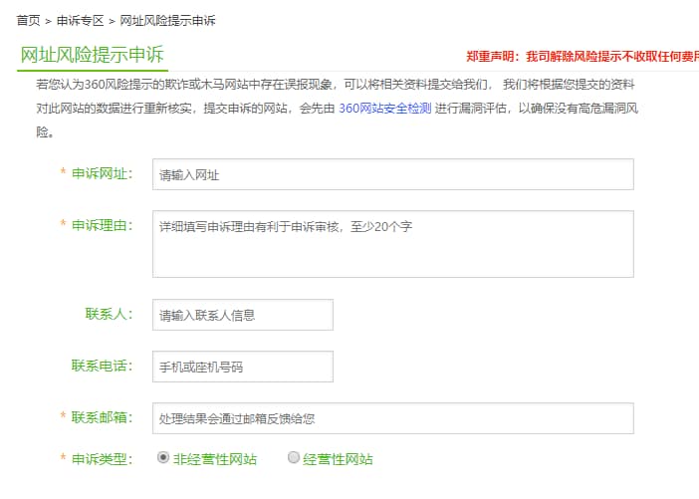The image size is (699, 499).
Task: Focus the 请输入网址 input box
Action: tap(392, 174)
